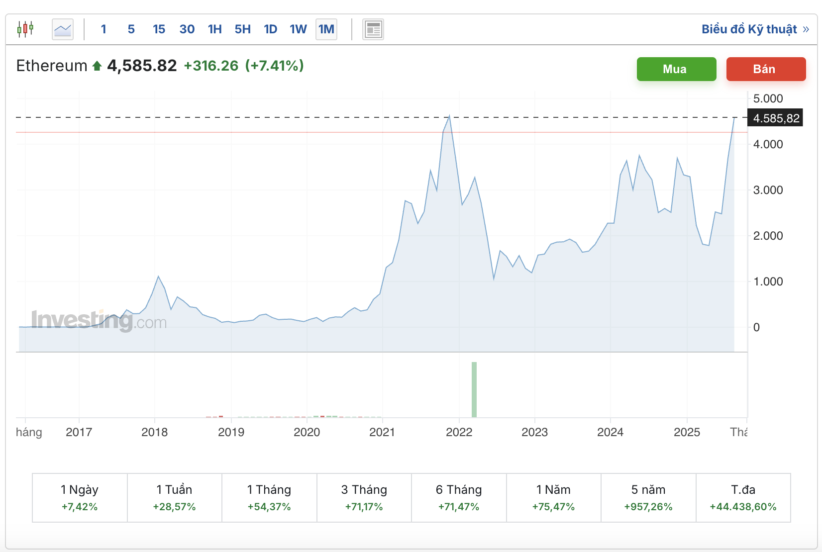Open the news panel icon beside timeframes
The height and width of the screenshot is (552, 822).
tap(373, 29)
